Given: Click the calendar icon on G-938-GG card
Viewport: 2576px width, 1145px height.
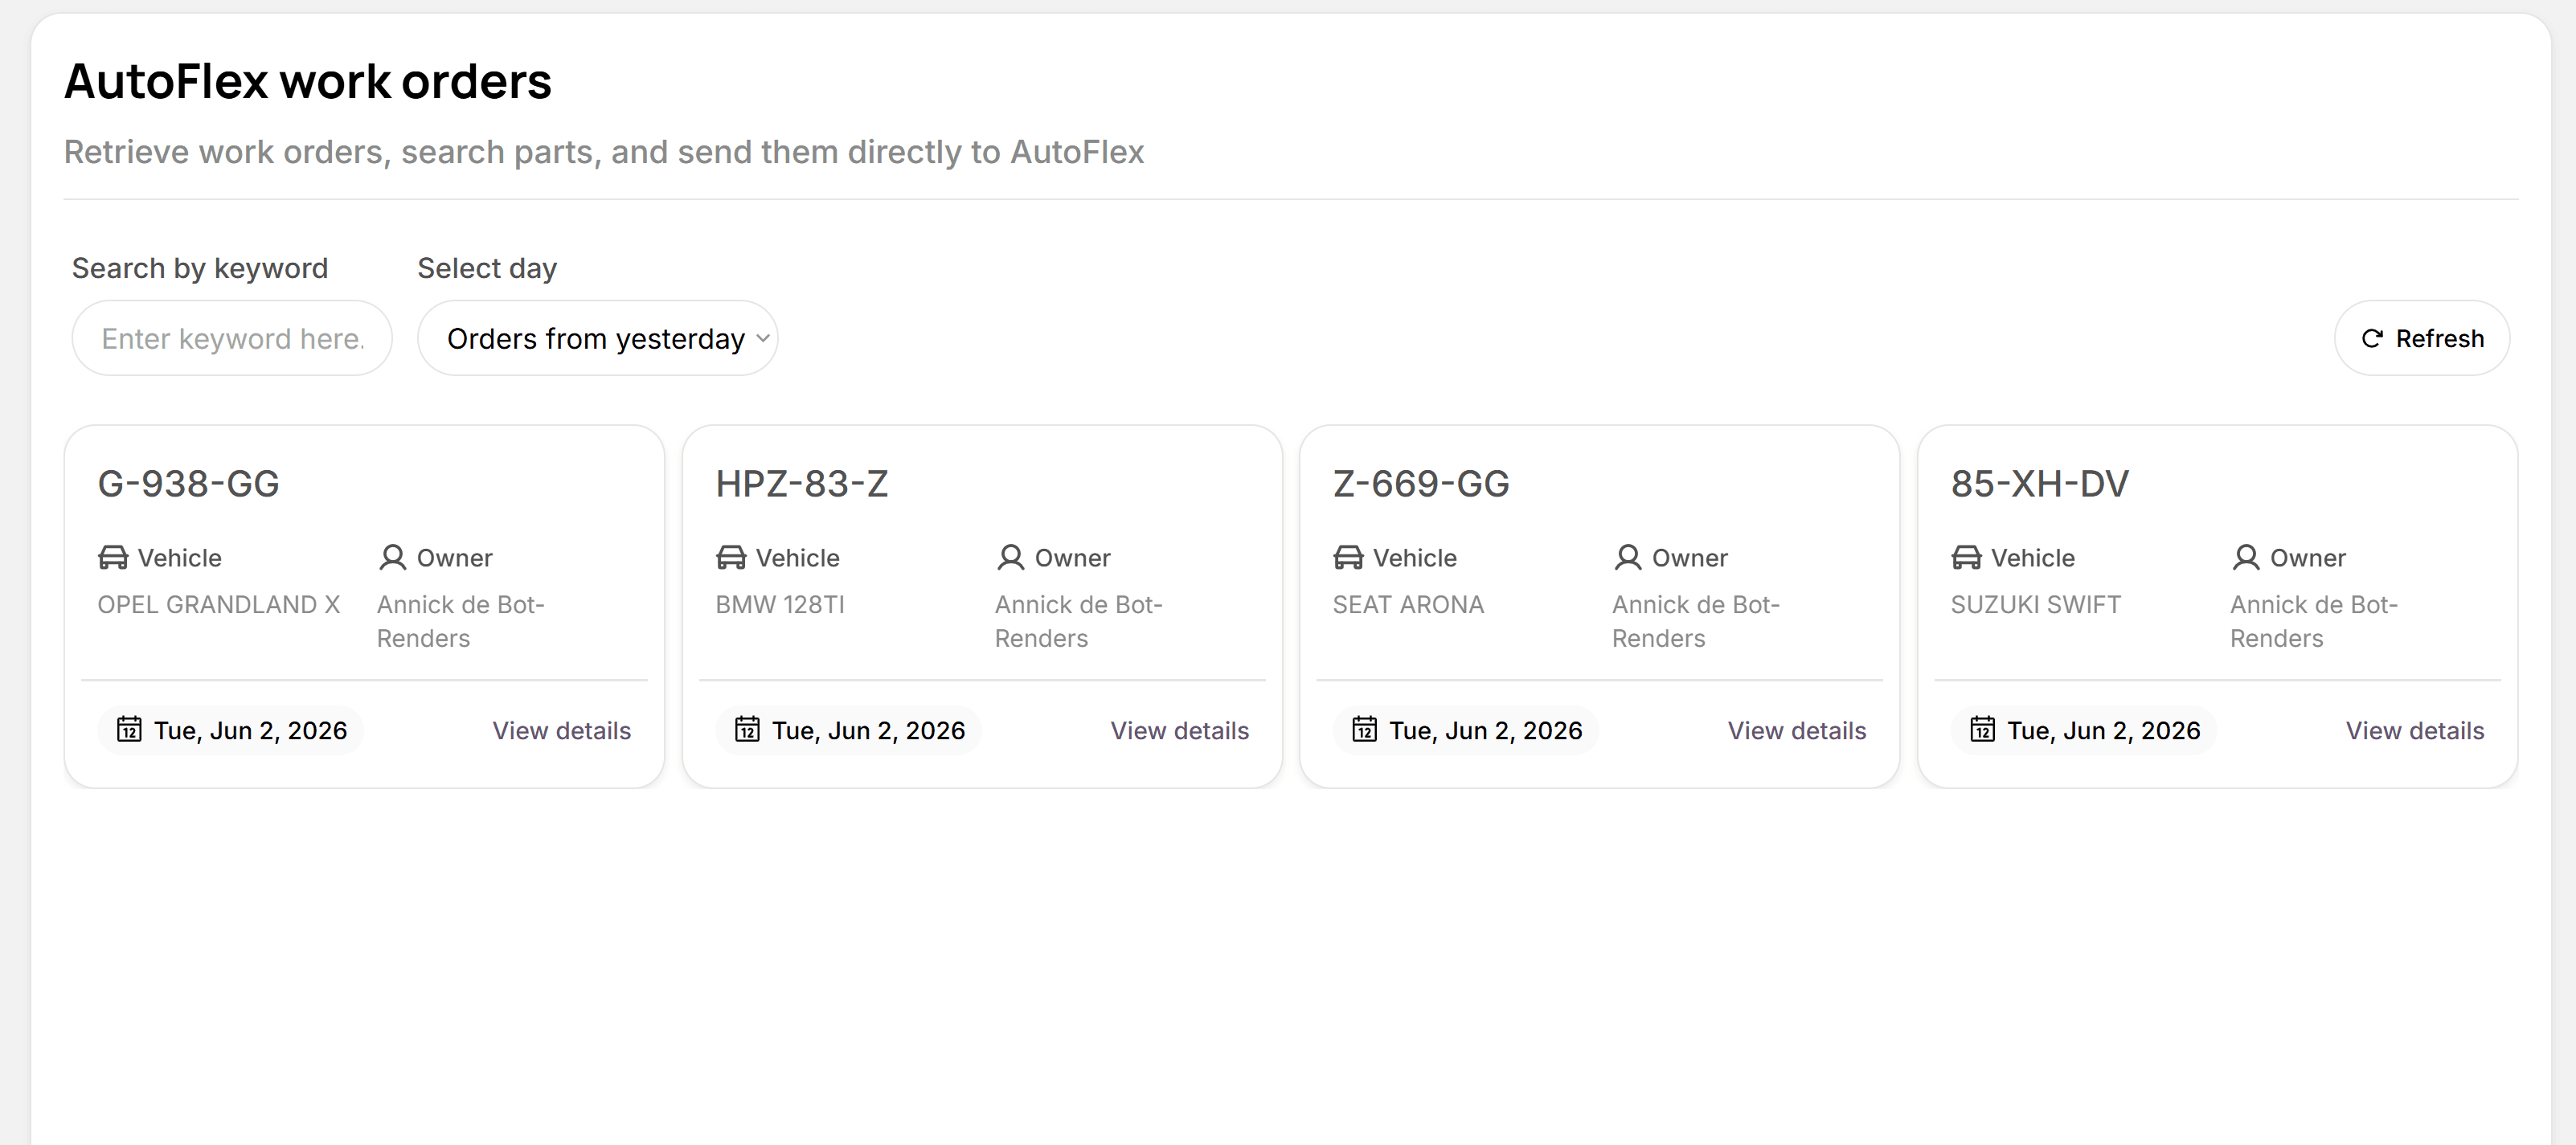Looking at the screenshot, I should click(129, 729).
